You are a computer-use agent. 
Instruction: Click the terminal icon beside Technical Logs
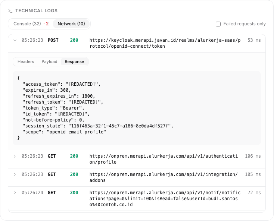(x=10, y=11)
